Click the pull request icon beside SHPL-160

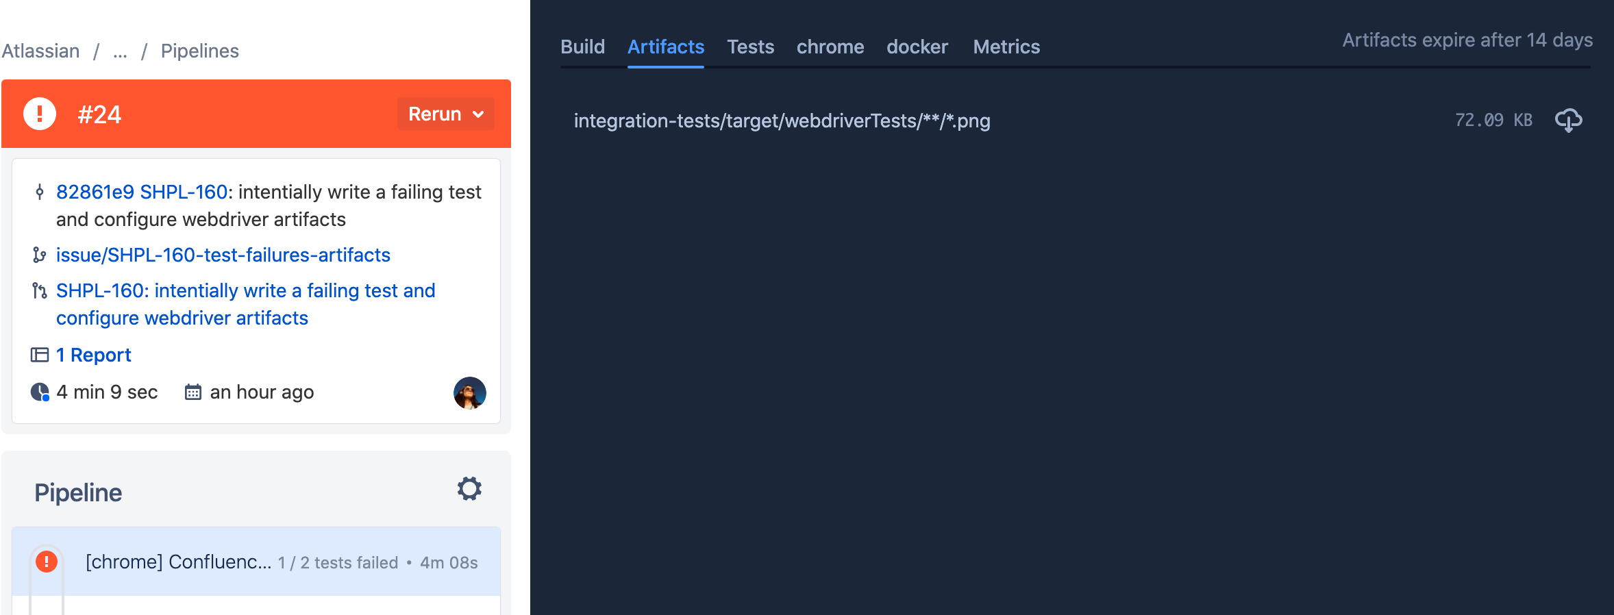(x=40, y=290)
